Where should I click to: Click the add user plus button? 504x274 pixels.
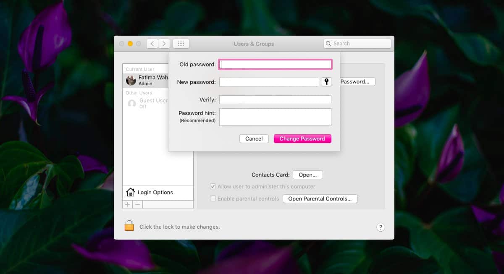point(128,204)
